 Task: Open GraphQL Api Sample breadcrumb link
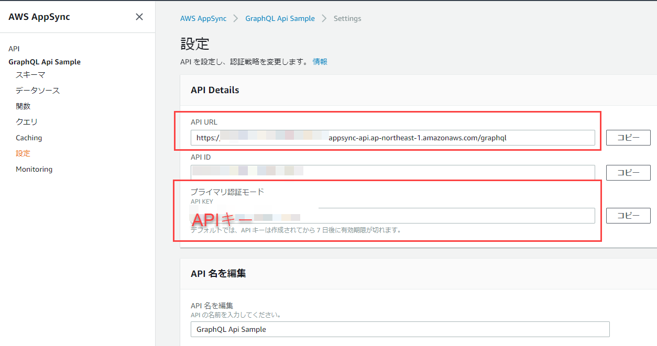tap(280, 18)
